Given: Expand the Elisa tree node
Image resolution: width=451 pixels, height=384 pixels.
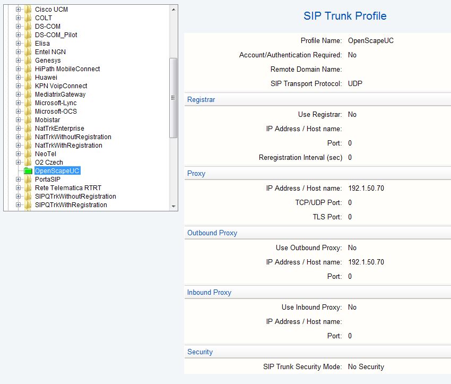Looking at the screenshot, I should [x=19, y=44].
